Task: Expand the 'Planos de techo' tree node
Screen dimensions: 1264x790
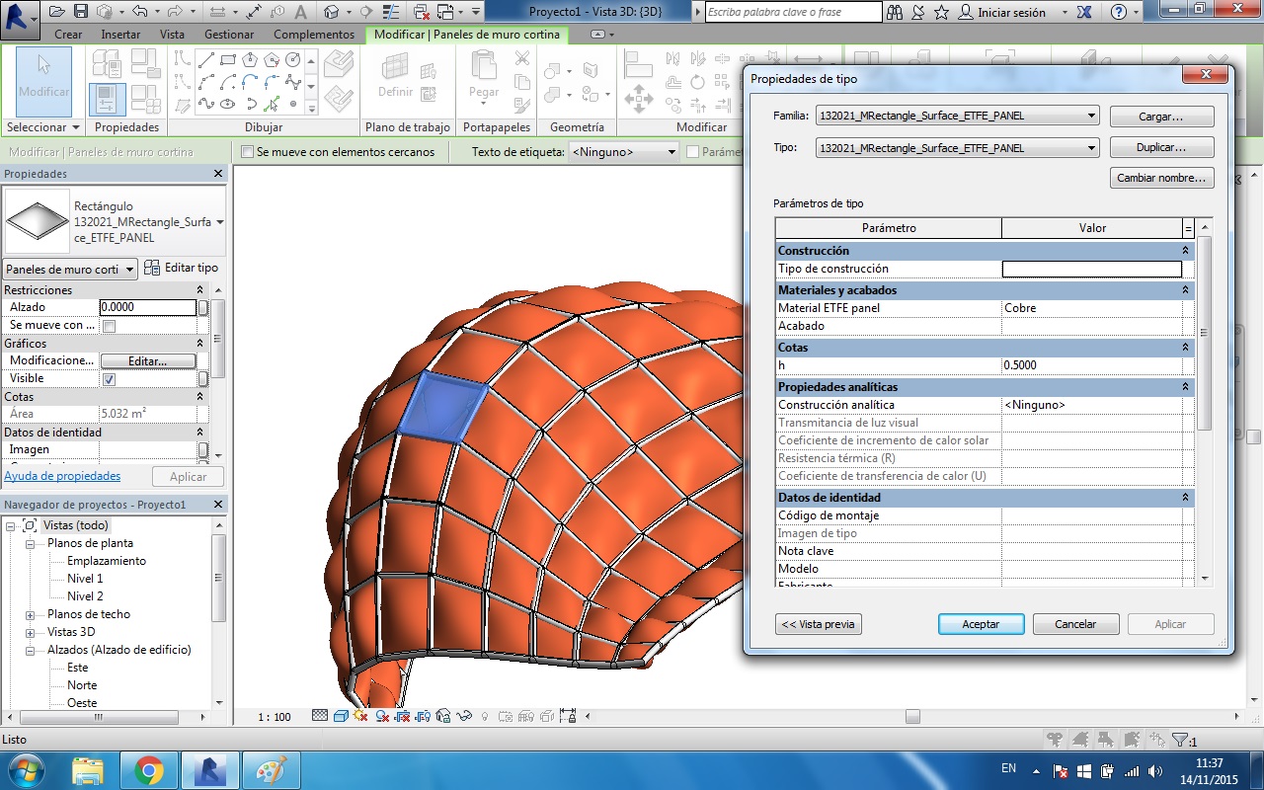Action: pyautogui.click(x=30, y=614)
